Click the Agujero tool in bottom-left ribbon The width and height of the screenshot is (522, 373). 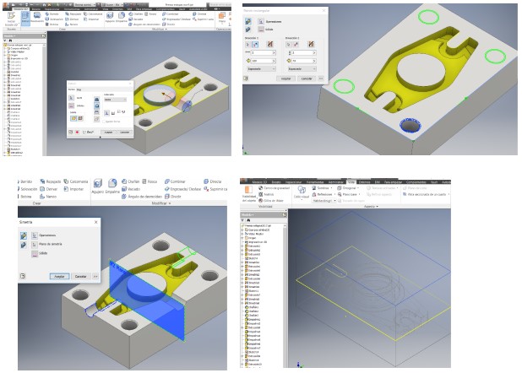point(97,186)
